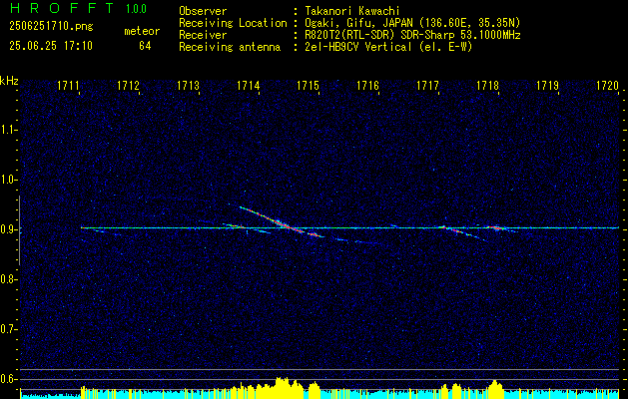Click the kHz axis unit label

coord(9,81)
